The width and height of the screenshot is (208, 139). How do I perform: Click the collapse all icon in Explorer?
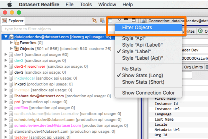pyautogui.click(x=110, y=21)
